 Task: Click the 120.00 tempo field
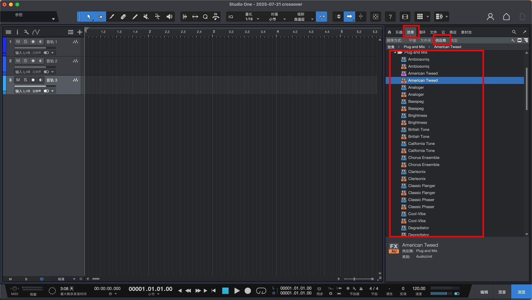coord(419,288)
